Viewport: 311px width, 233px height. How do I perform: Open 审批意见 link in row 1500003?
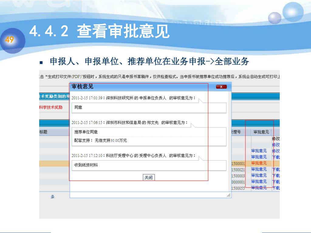259,175
